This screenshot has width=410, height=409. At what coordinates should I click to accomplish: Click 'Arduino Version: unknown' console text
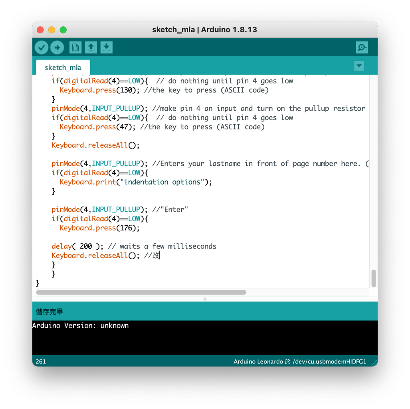pos(80,326)
